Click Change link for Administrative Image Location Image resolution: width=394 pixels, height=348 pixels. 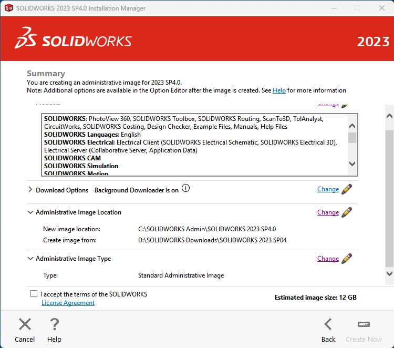(x=328, y=212)
